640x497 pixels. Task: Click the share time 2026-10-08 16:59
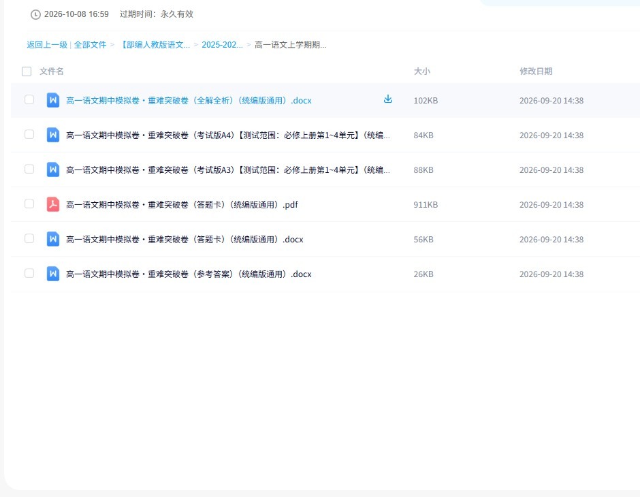tap(76, 14)
